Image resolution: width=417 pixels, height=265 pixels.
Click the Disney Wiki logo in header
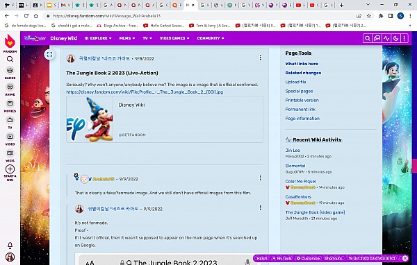35,38
